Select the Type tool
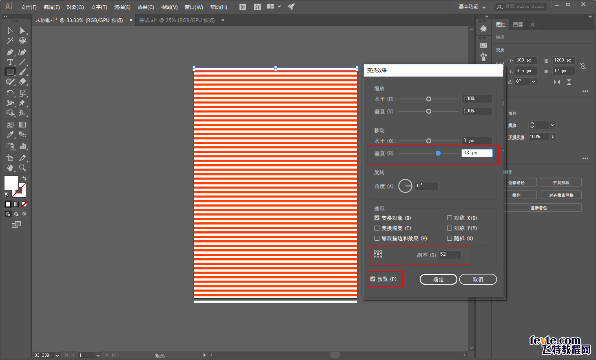The width and height of the screenshot is (596, 360). click(x=10, y=62)
